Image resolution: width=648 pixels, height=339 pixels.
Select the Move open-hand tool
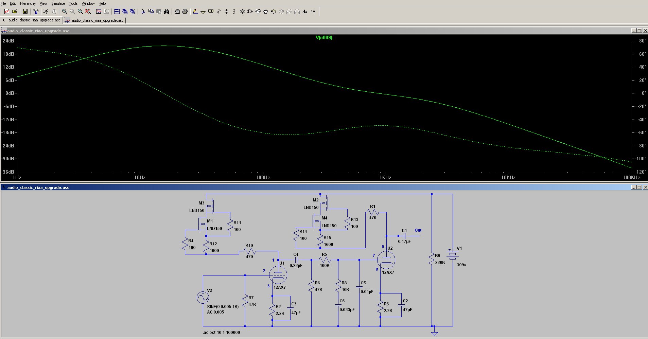coord(258,12)
